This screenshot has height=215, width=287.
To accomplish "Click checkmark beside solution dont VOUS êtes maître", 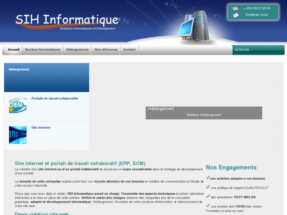I will tap(208, 206).
